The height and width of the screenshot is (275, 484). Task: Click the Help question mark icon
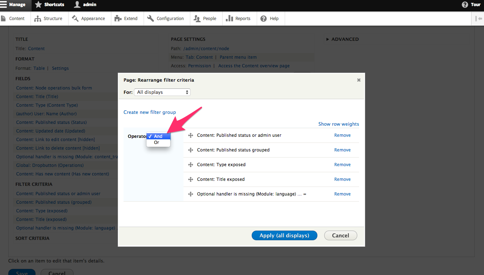264,19
